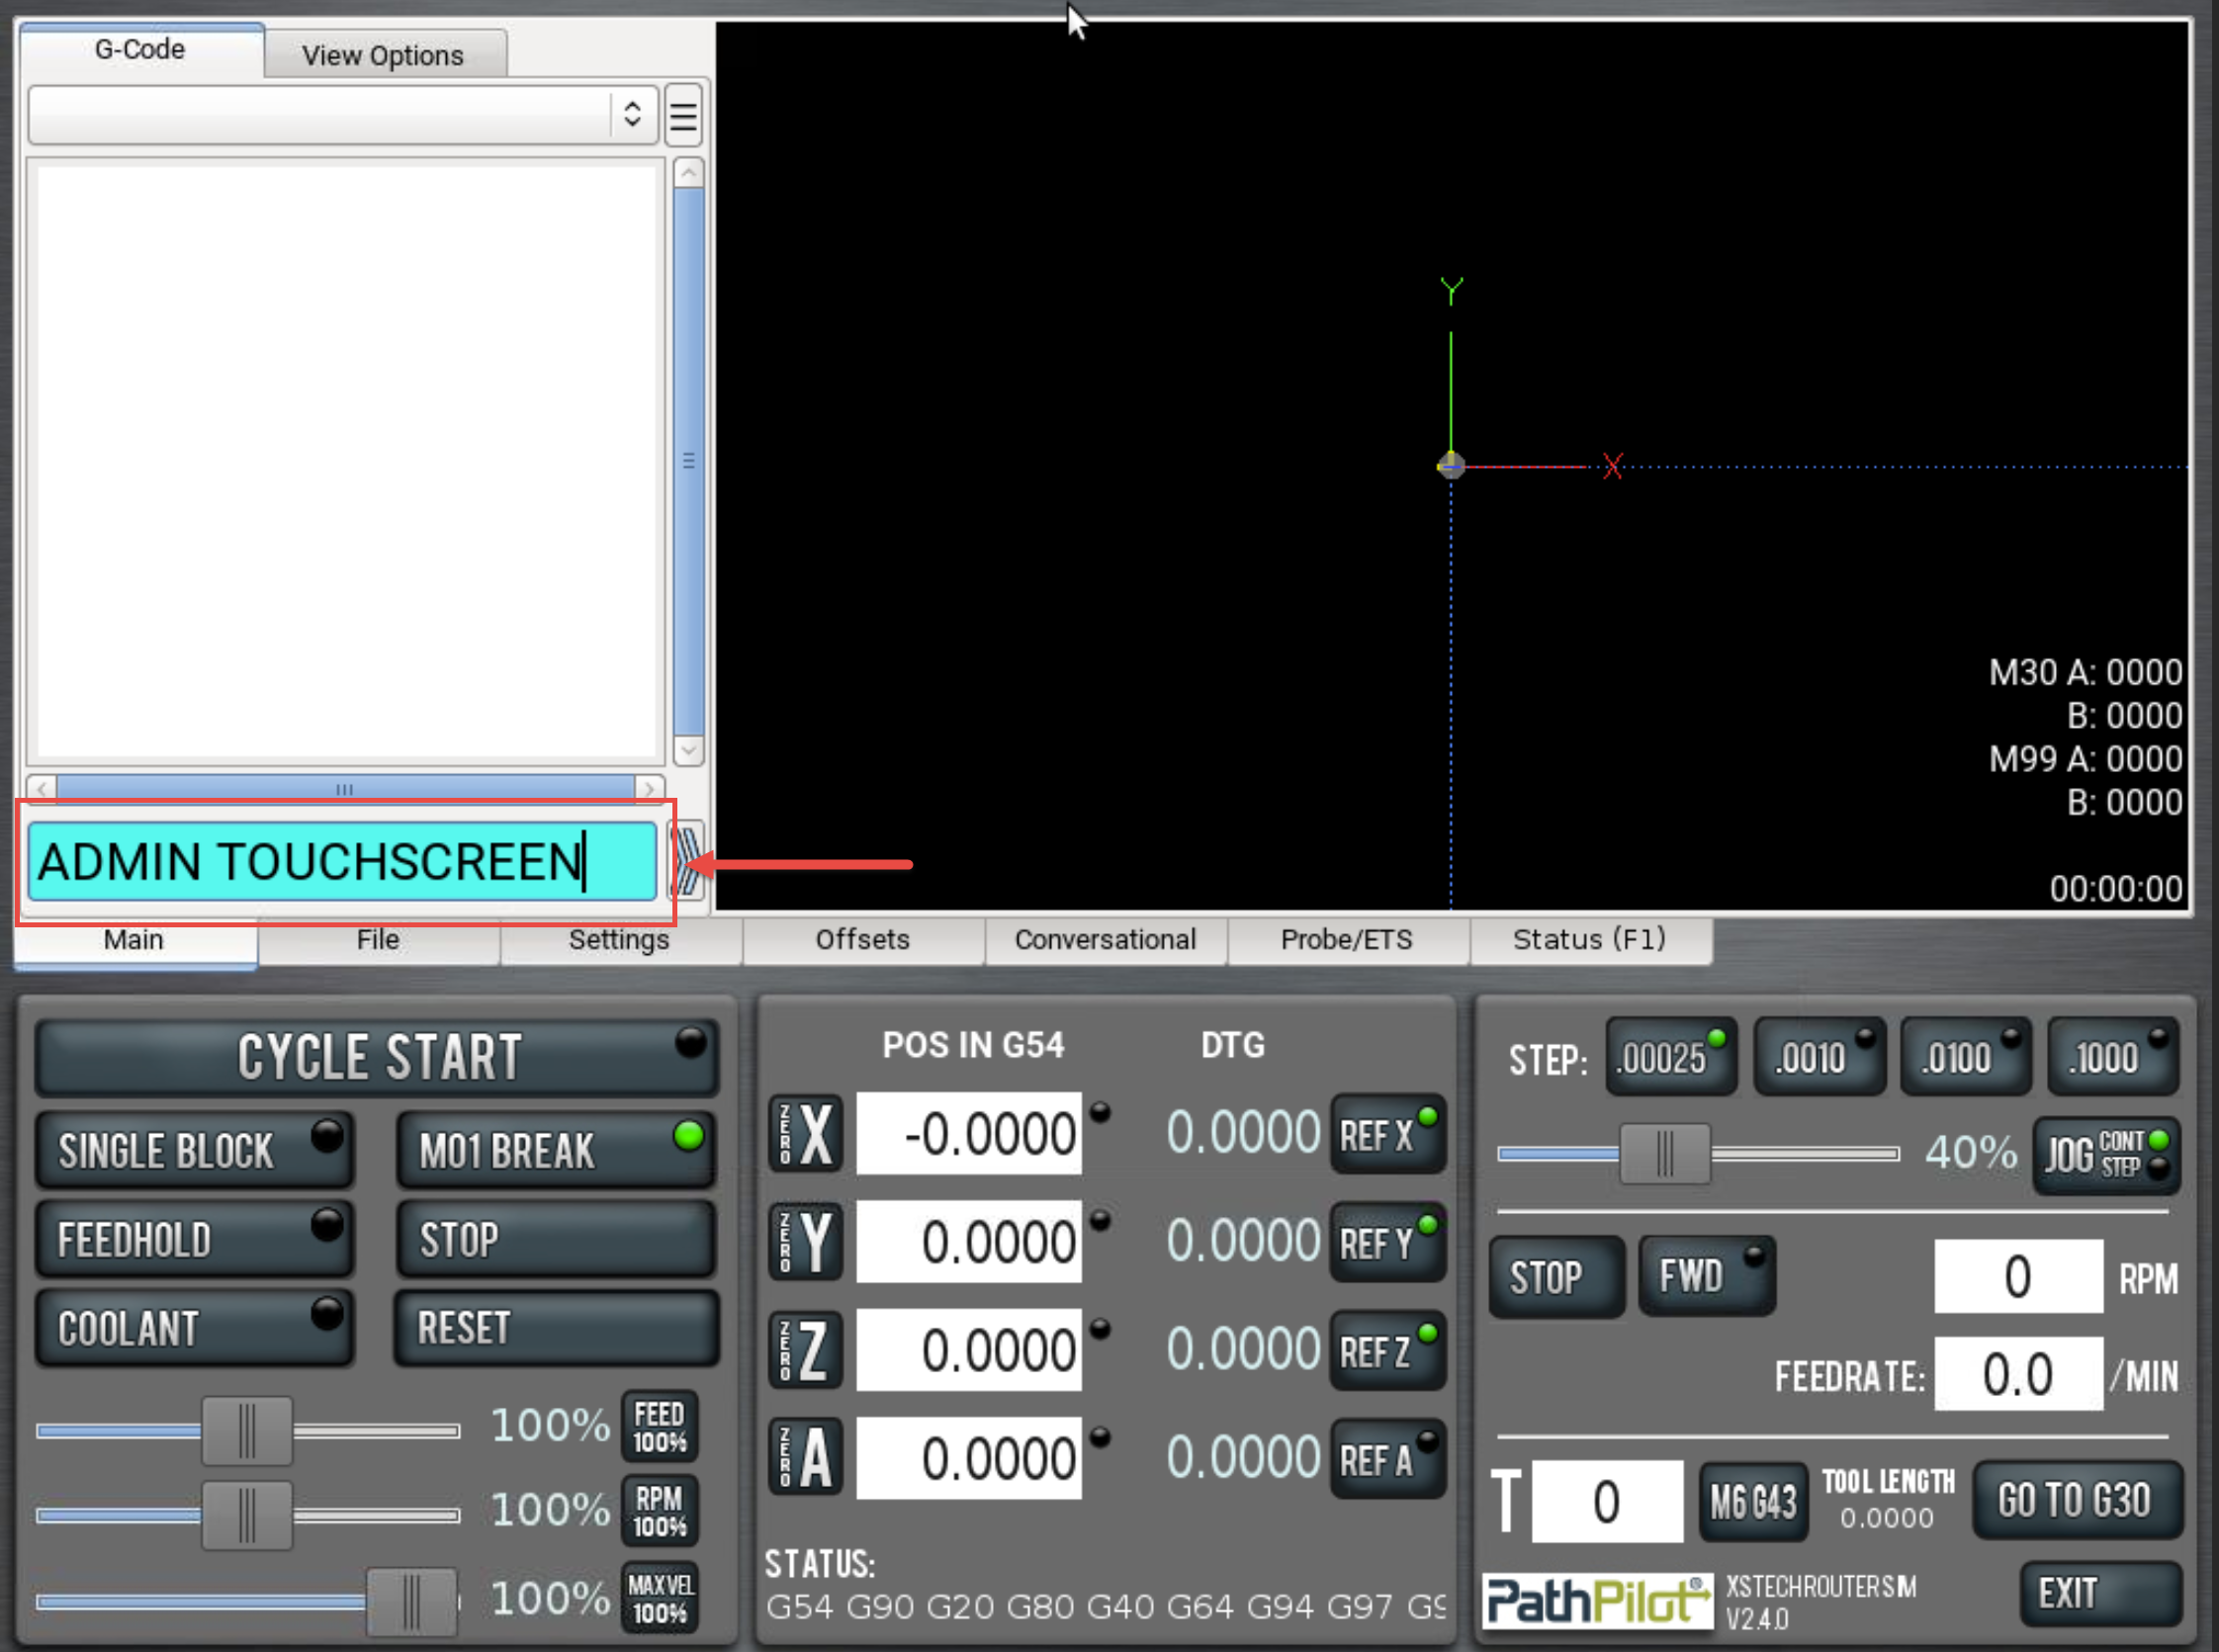Image resolution: width=2219 pixels, height=1652 pixels.
Task: Switch to the View Options tab
Action: coord(384,55)
